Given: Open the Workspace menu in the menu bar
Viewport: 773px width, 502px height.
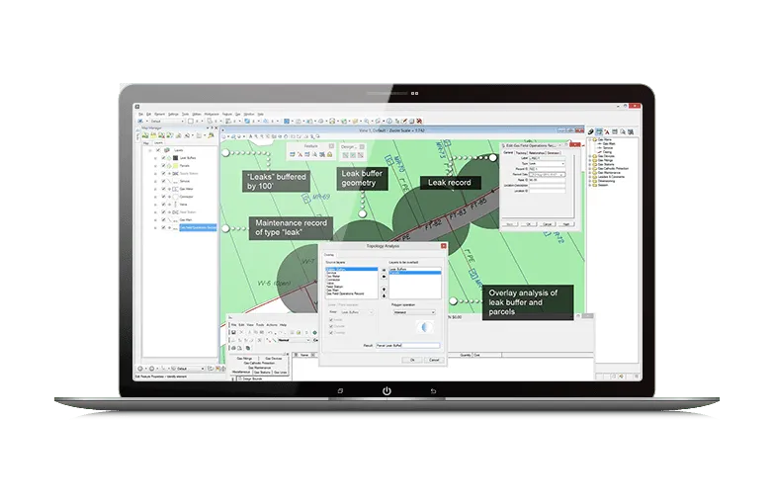Looking at the screenshot, I should 212,115.
